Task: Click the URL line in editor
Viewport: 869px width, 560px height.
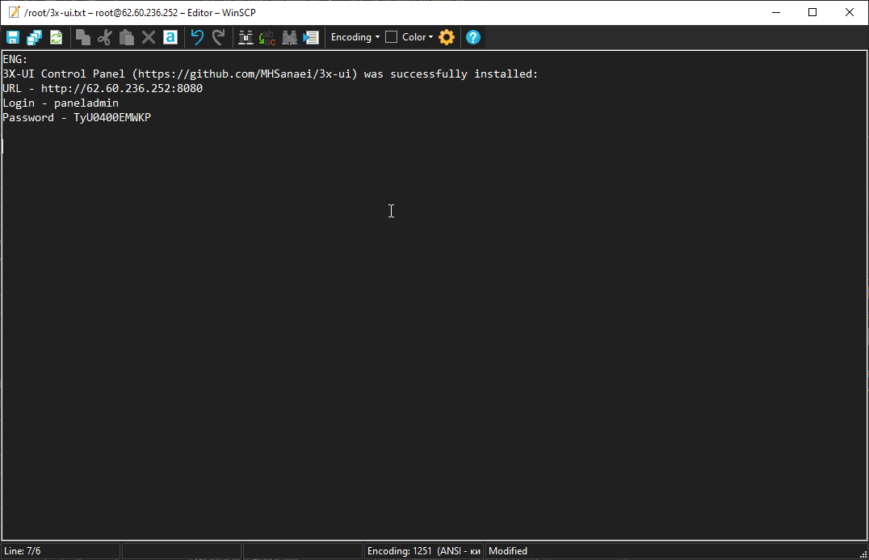Action: click(x=103, y=88)
